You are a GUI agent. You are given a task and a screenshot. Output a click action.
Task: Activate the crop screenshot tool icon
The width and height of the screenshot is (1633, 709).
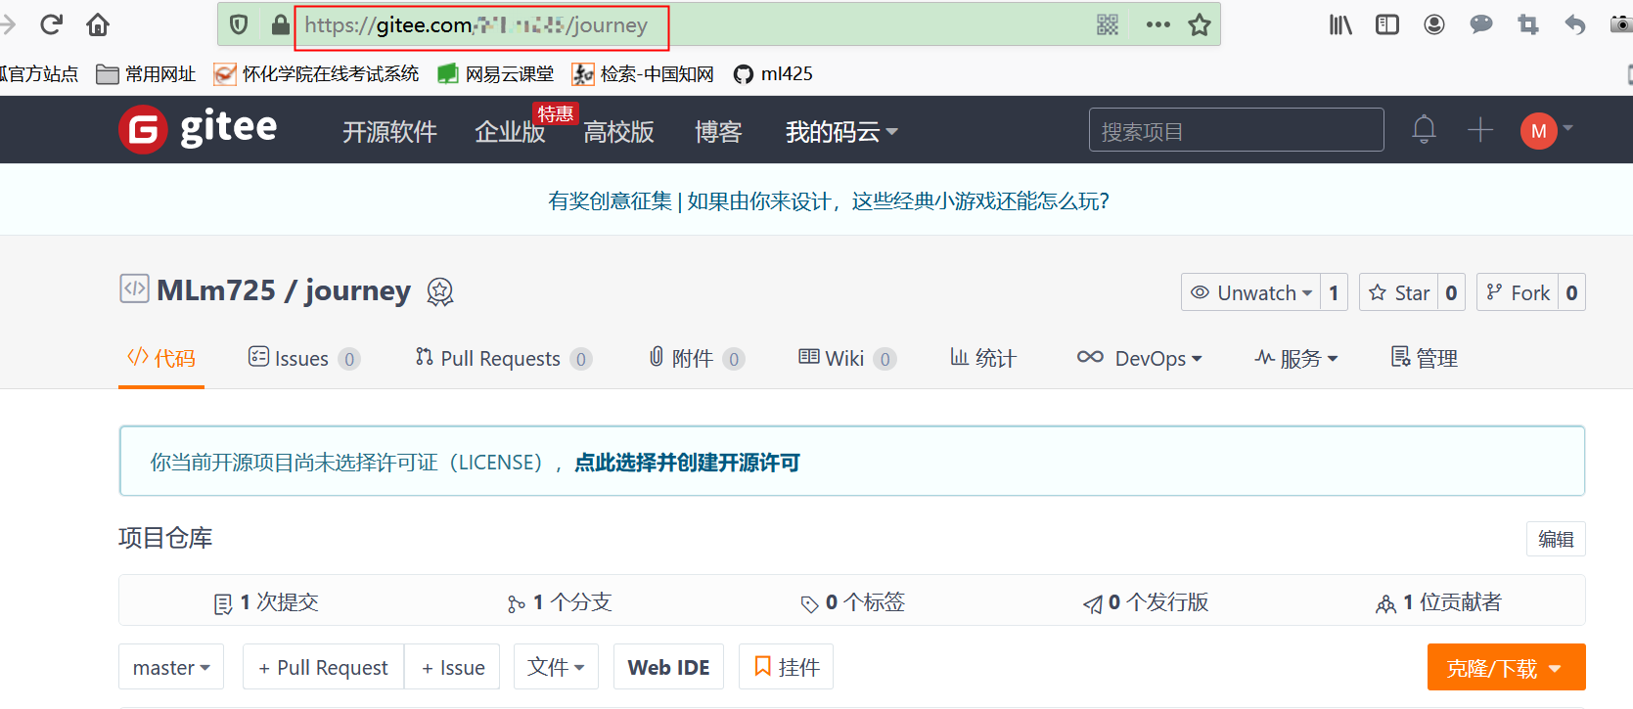coord(1528,24)
